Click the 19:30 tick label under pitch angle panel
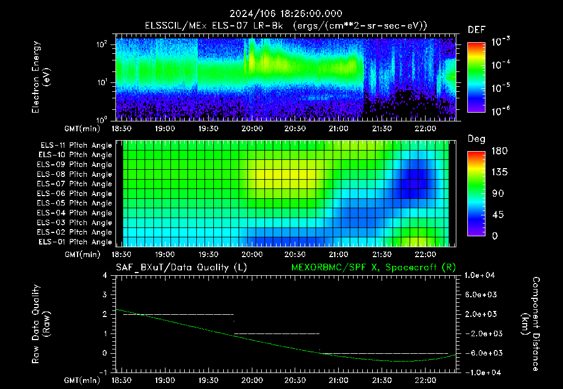The height and width of the screenshot is (389, 563). [208, 254]
